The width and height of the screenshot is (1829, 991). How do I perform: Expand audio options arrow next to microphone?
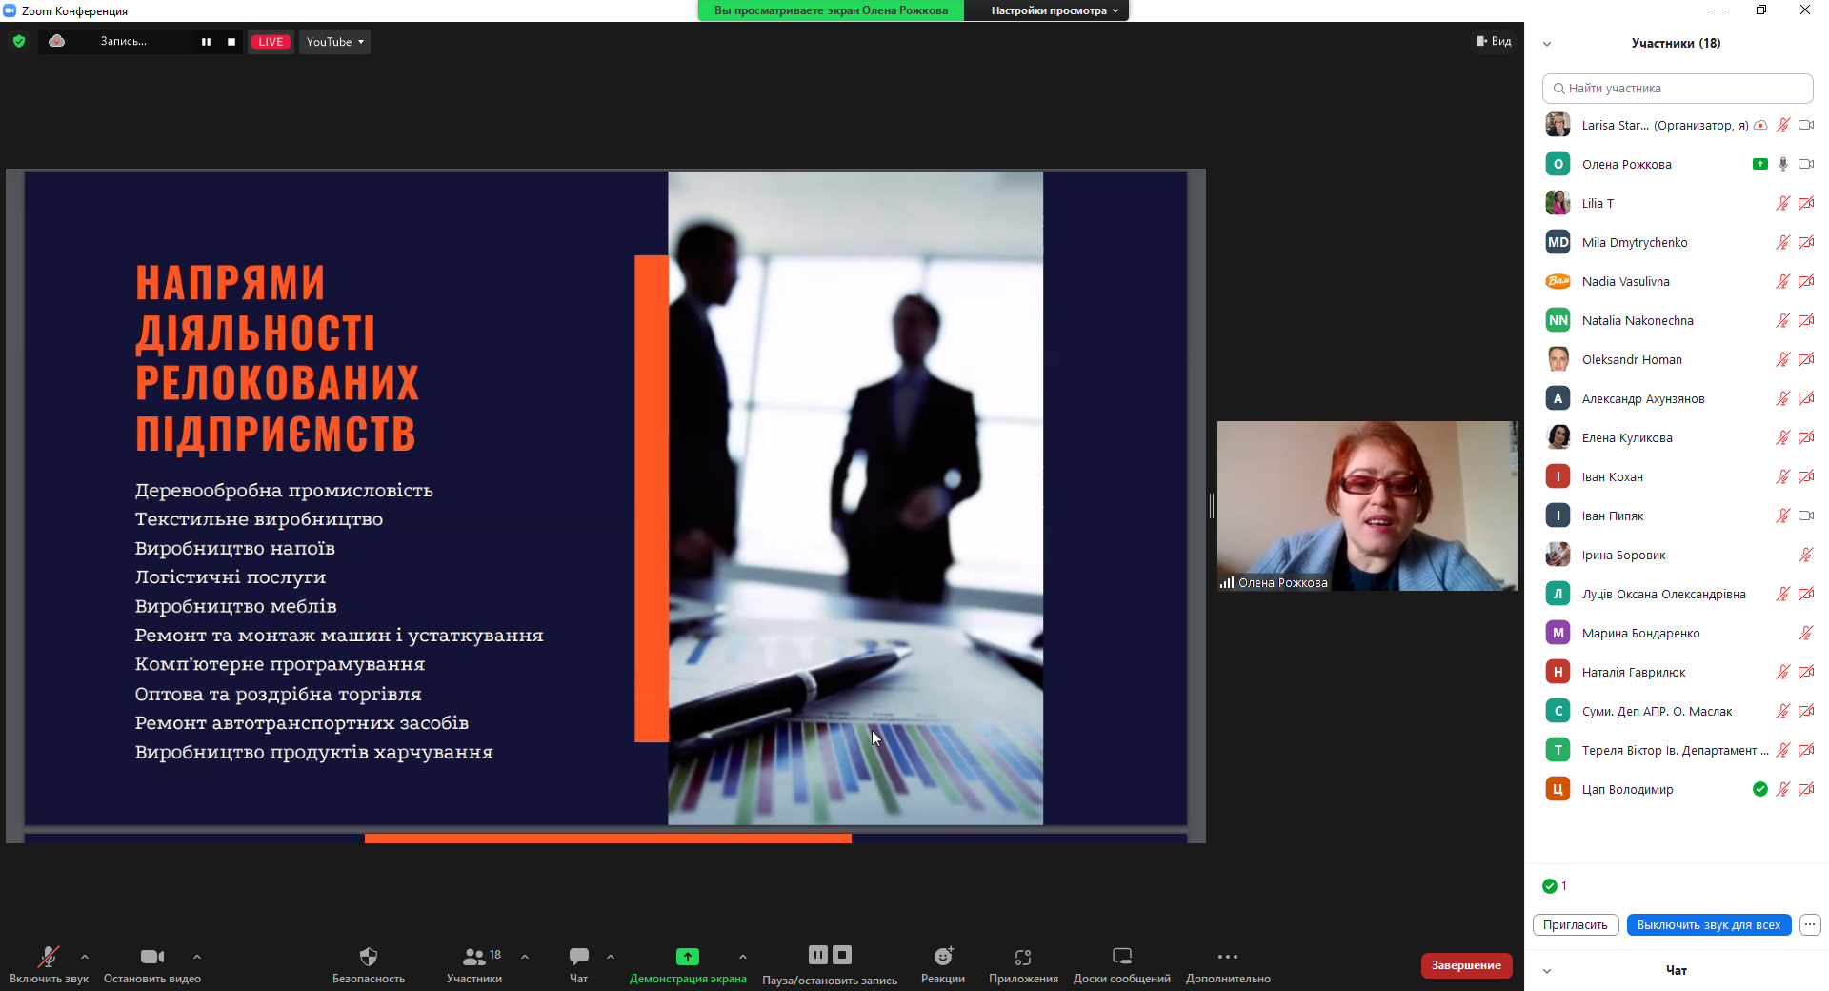click(85, 957)
